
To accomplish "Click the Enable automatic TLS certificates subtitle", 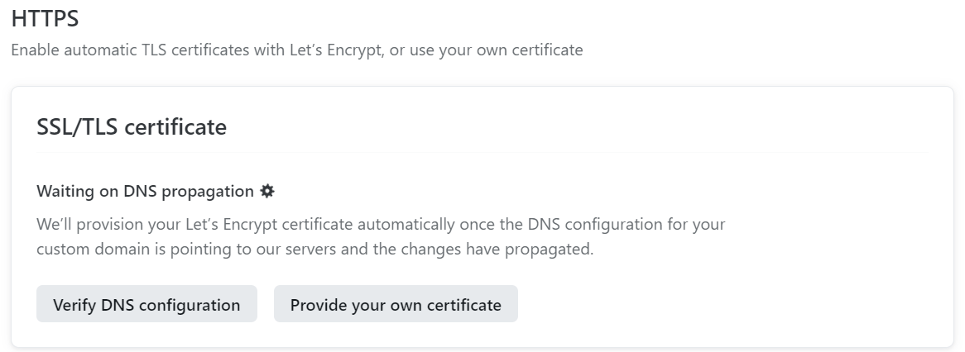I will [296, 50].
